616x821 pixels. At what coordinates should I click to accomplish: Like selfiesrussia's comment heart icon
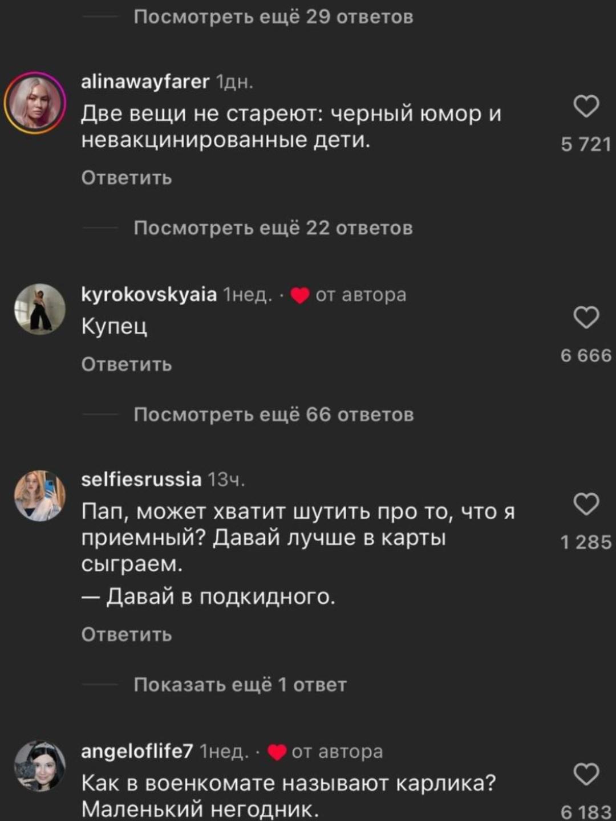(x=586, y=504)
